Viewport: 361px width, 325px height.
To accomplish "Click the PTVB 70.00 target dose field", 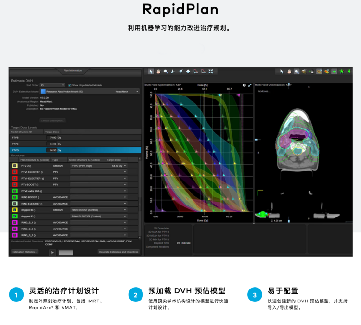I will click(52, 138).
